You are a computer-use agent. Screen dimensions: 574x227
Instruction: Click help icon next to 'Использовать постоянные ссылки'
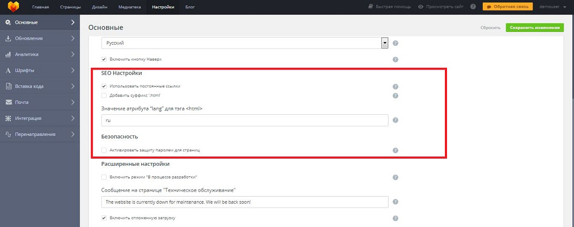click(x=395, y=87)
